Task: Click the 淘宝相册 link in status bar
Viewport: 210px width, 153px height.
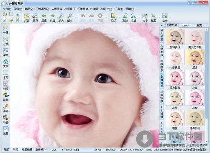Action: click(27, 150)
